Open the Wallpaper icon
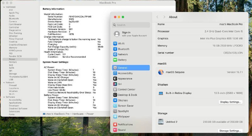 pyautogui.click(x=115, y=116)
